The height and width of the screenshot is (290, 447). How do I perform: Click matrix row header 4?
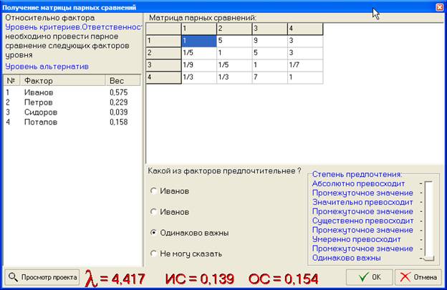pos(163,77)
